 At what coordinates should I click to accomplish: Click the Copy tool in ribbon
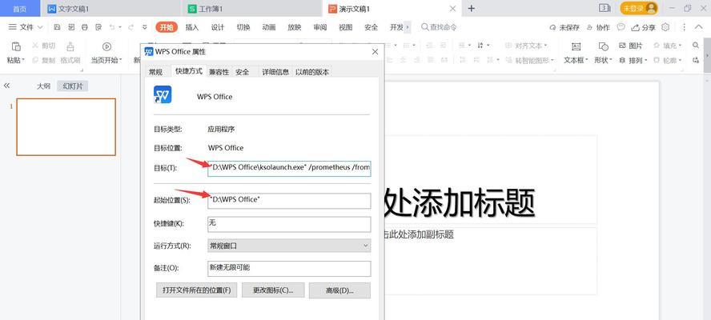(45, 60)
